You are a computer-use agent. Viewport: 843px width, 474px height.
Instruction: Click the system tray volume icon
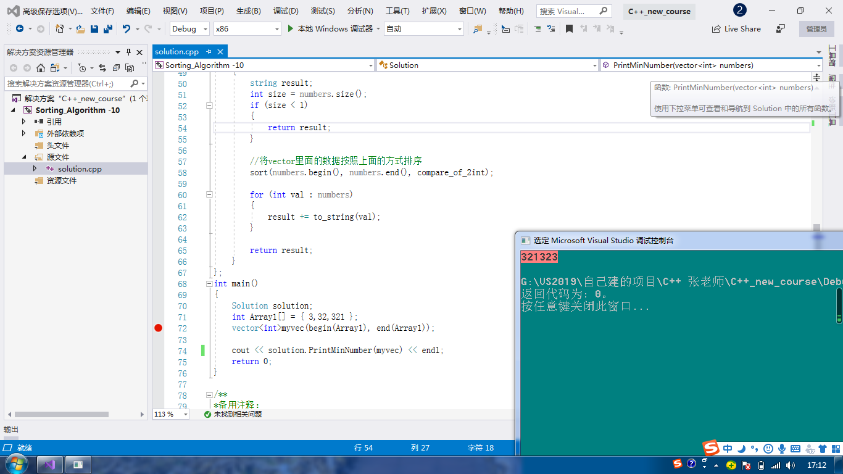(x=790, y=465)
